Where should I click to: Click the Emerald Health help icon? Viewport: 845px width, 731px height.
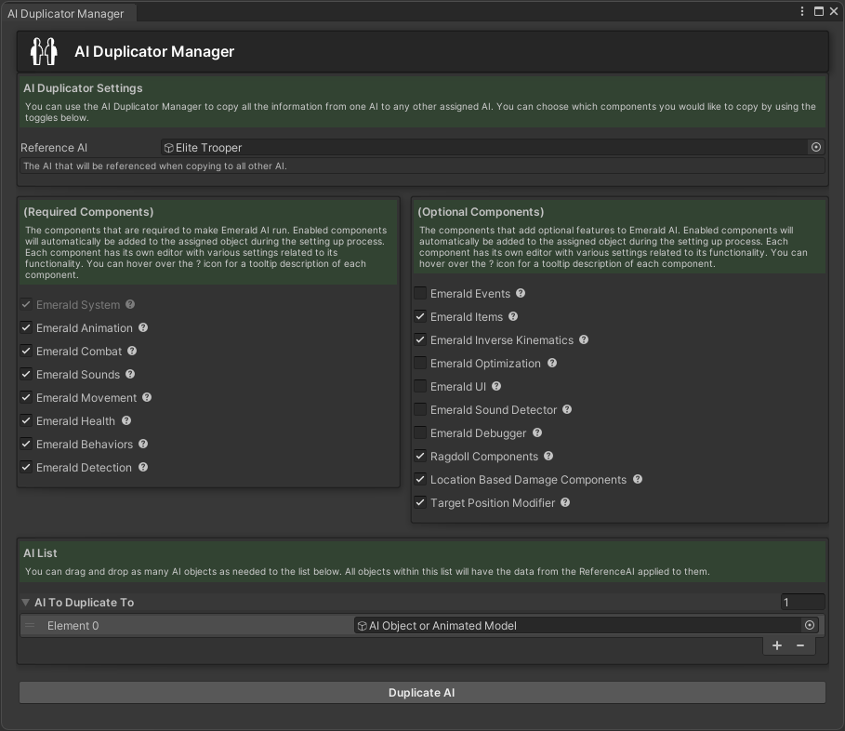tap(126, 420)
